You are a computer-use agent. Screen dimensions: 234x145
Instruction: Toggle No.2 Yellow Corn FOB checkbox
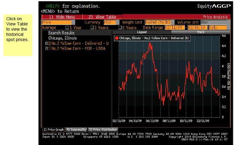(49, 48)
